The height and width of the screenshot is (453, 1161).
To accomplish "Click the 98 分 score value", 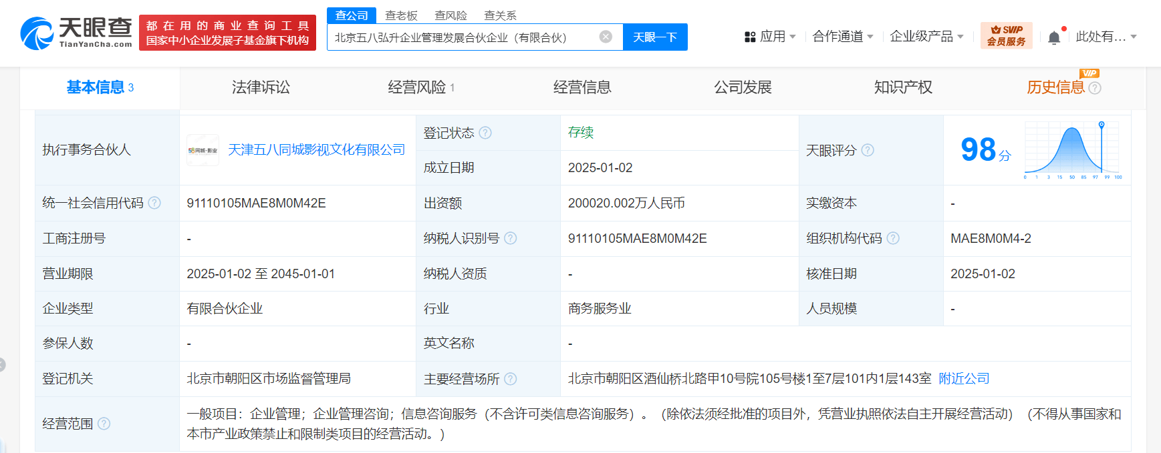I will (986, 150).
